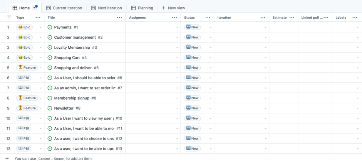Open issue #11 title link
The image size is (362, 161).
click(x=84, y=128)
